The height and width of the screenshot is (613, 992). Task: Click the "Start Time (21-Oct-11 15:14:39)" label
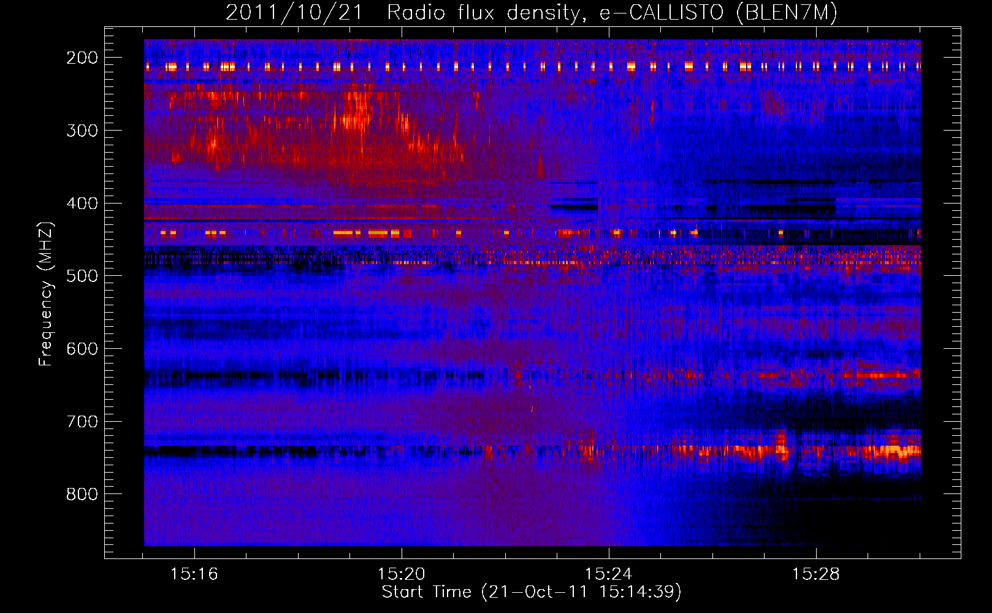(x=532, y=592)
